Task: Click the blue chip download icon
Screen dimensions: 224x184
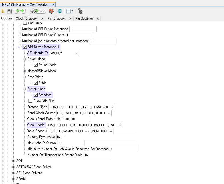Action: click(60, 11)
